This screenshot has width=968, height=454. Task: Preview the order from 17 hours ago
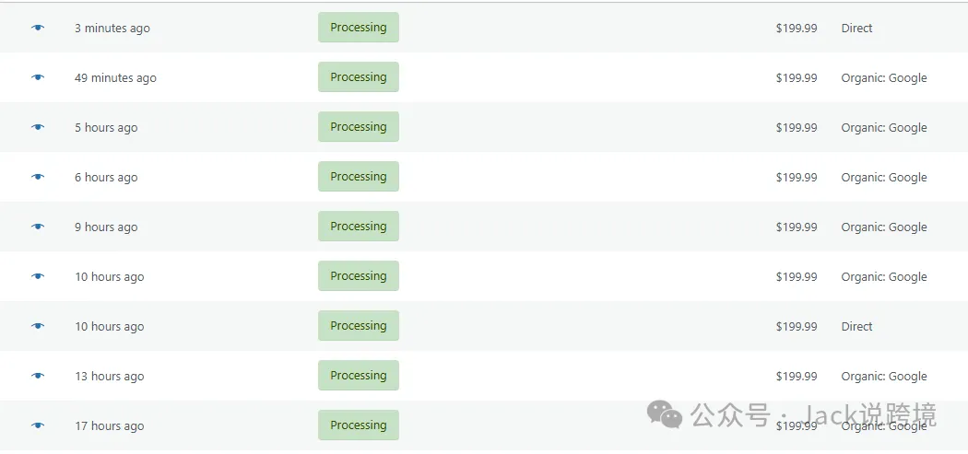(38, 425)
